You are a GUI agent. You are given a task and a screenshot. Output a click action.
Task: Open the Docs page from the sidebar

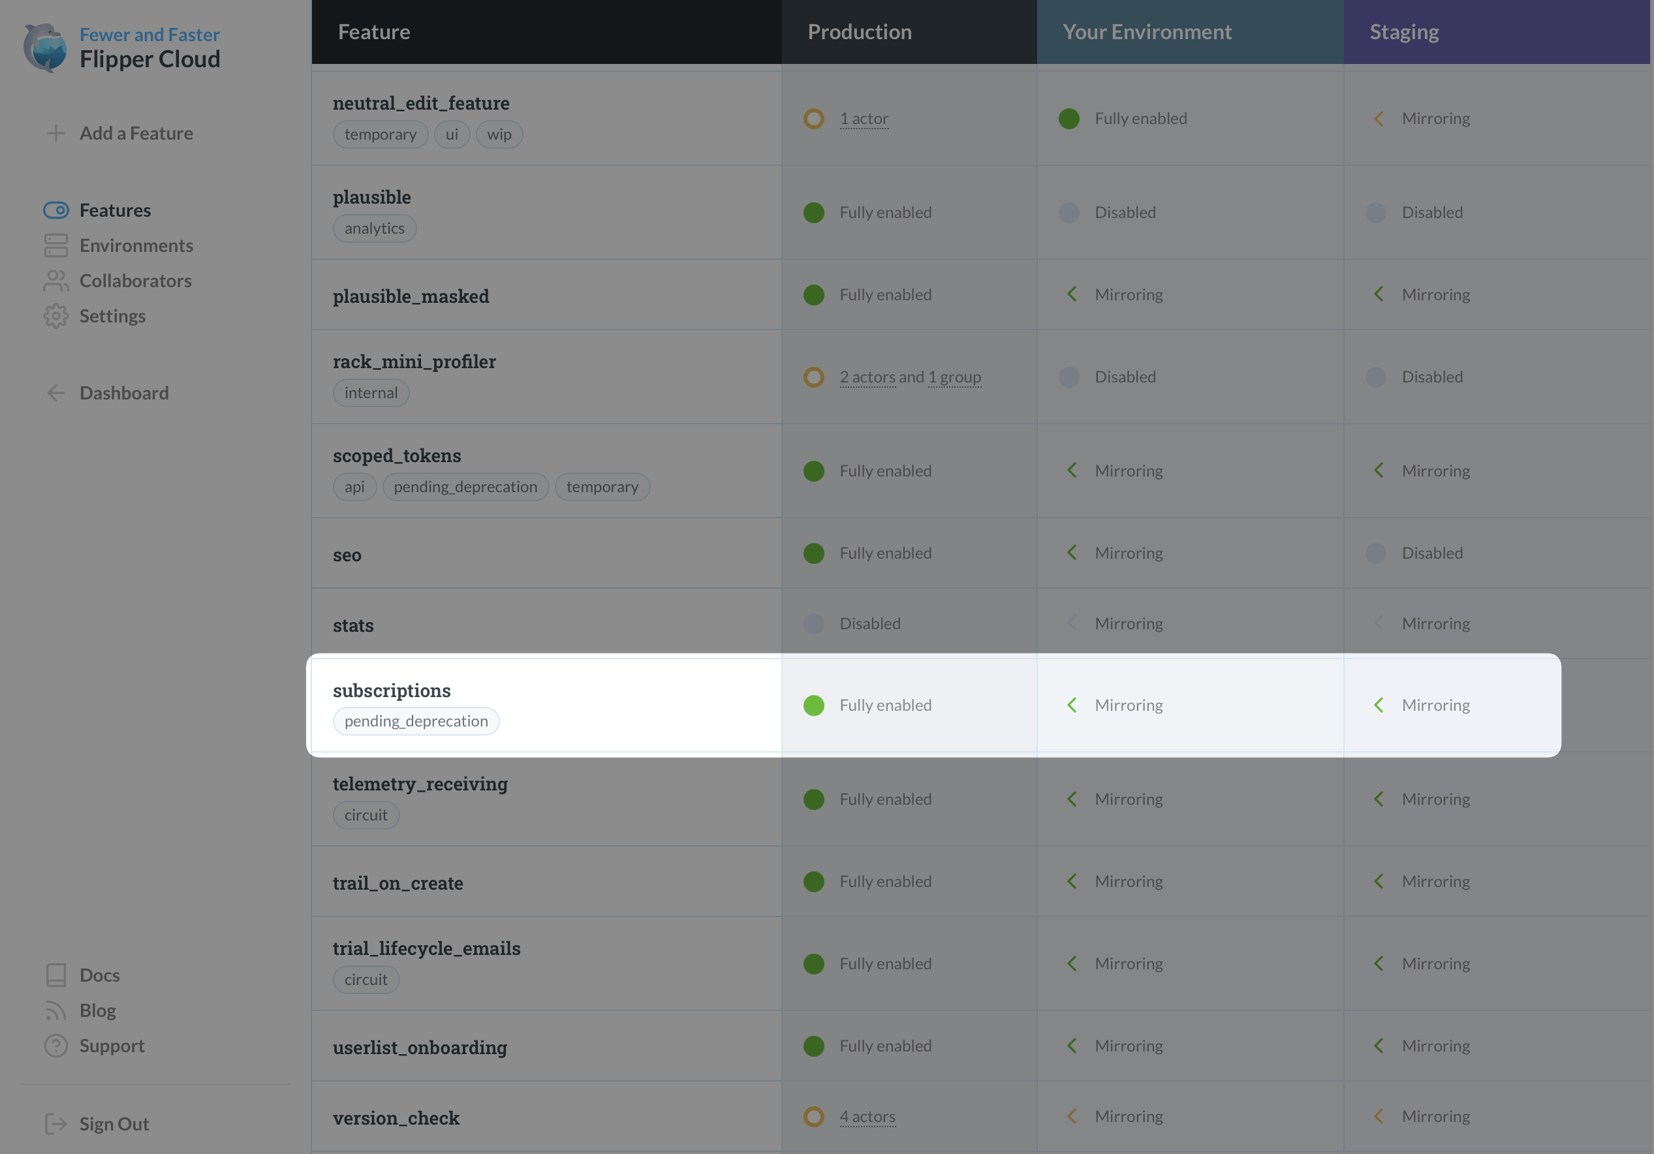(x=99, y=975)
